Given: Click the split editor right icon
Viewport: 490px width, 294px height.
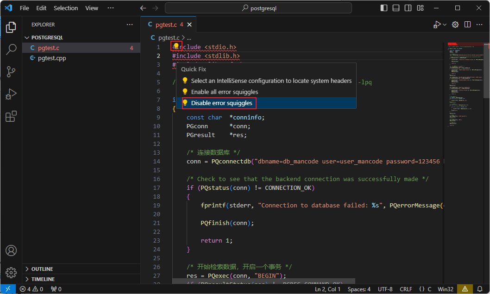Looking at the screenshot, I should click(x=467, y=25).
